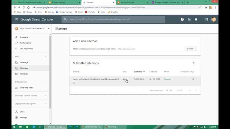
Task: Click the Last read column header
Action: point(153,72)
